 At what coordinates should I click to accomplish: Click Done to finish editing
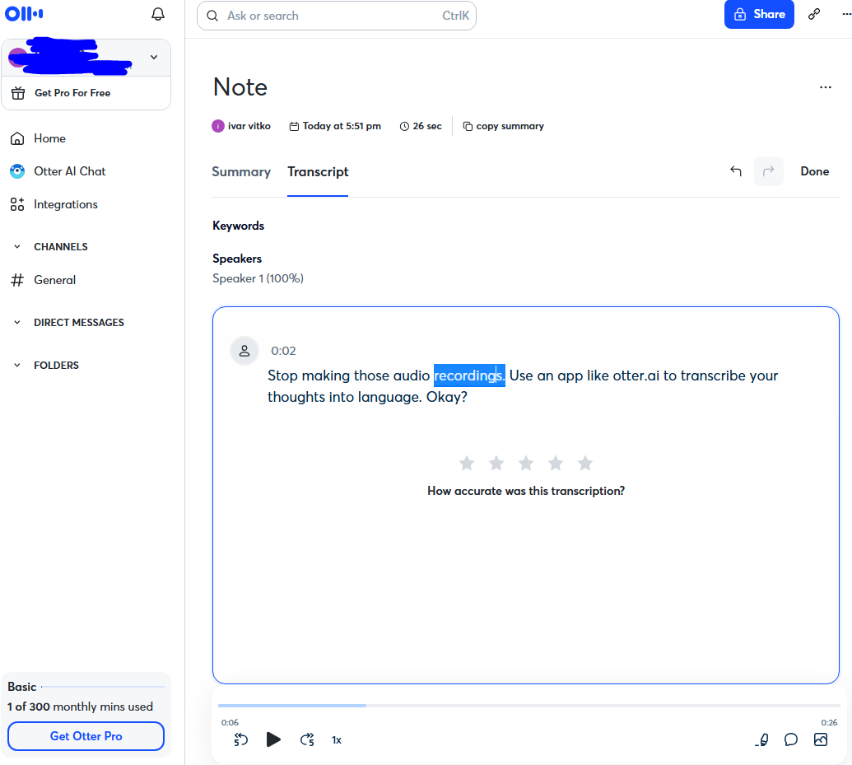pos(814,171)
